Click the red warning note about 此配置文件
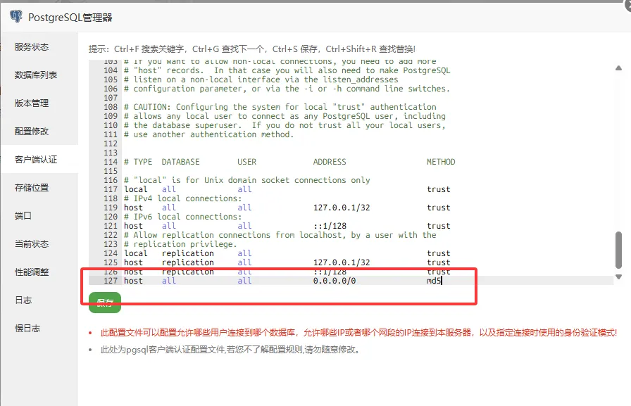Image resolution: width=631 pixels, height=406 pixels. 358,333
